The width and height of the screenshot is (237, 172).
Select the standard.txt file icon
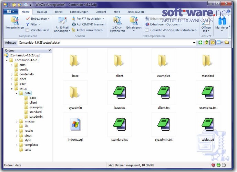pos(120,124)
